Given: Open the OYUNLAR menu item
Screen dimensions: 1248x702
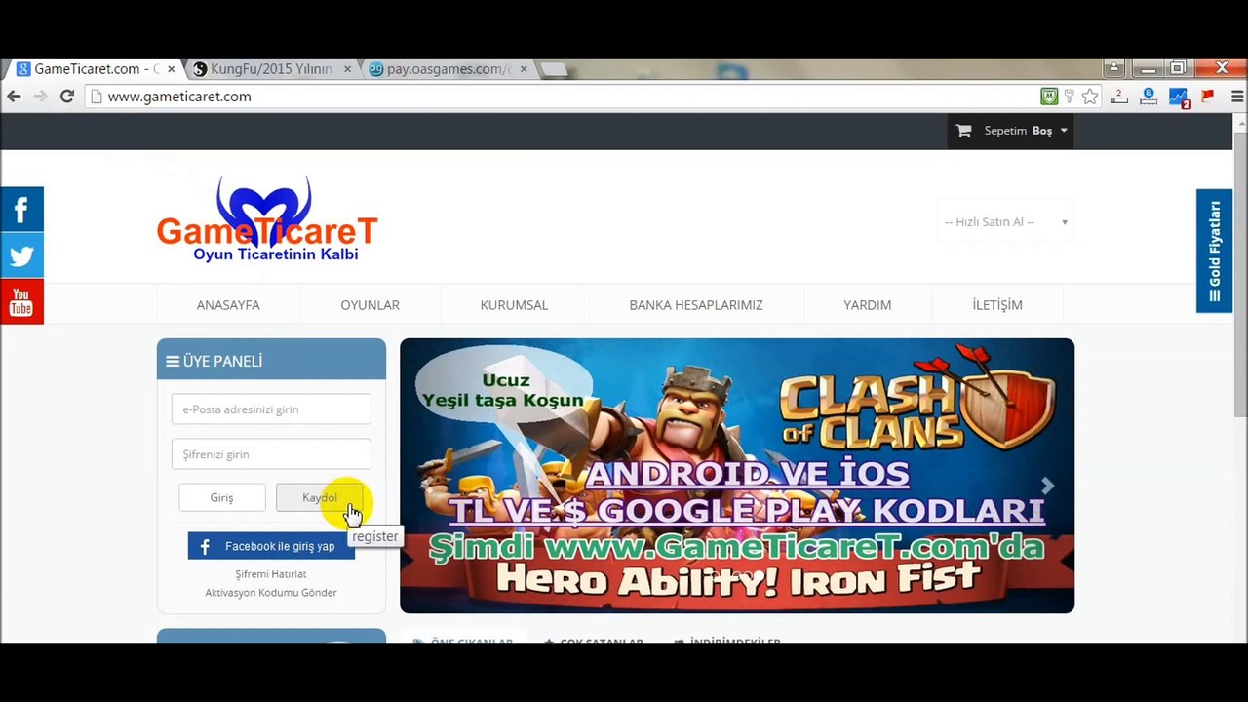Looking at the screenshot, I should (370, 305).
